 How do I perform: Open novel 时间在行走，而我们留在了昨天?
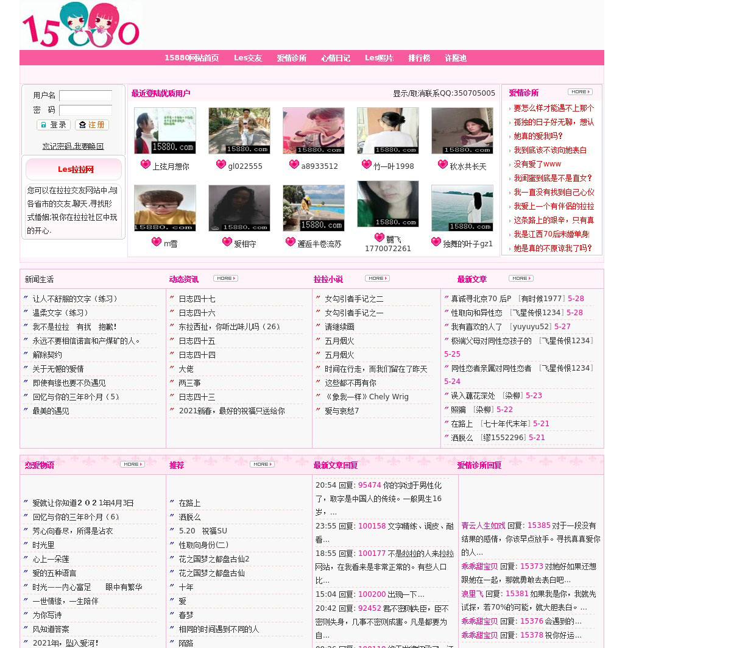[376, 369]
